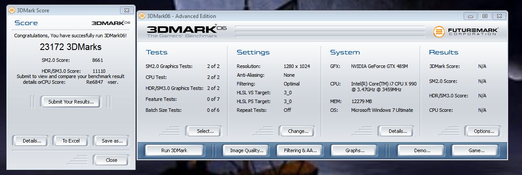Image resolution: width=522 pixels, height=175 pixels.
Task: Start benchmark with Run 3DMark
Action: click(x=174, y=150)
